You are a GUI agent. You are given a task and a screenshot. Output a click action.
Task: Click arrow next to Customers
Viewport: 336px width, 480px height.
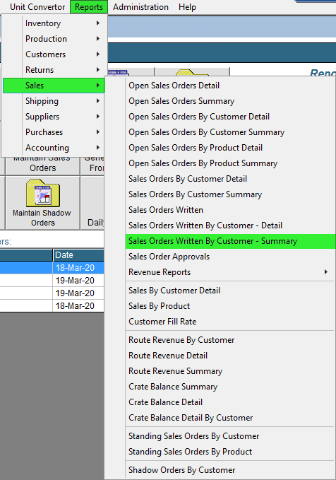(x=98, y=54)
